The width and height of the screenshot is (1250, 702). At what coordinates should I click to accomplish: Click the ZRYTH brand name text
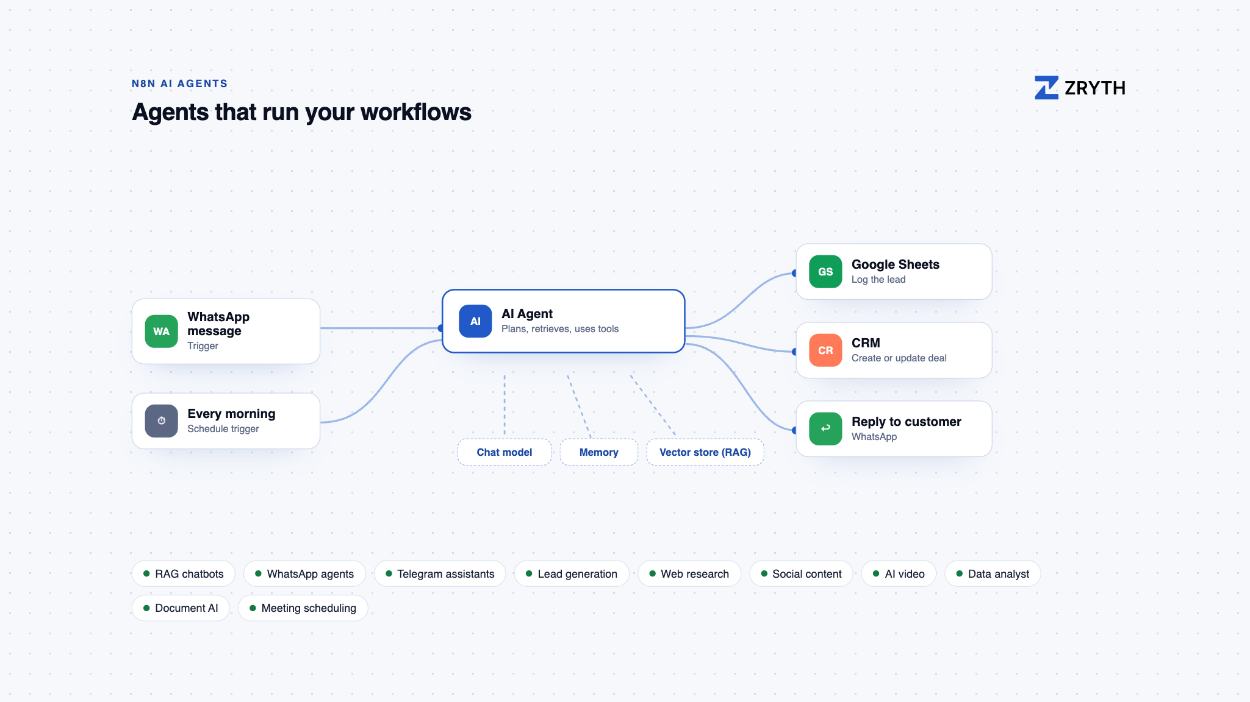[x=1095, y=88]
